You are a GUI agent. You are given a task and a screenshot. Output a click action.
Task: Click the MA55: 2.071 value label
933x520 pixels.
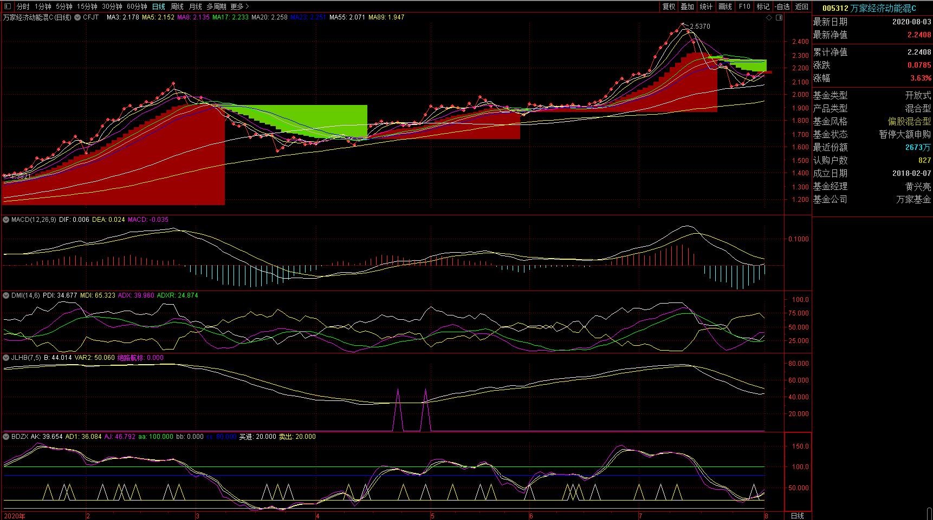347,17
